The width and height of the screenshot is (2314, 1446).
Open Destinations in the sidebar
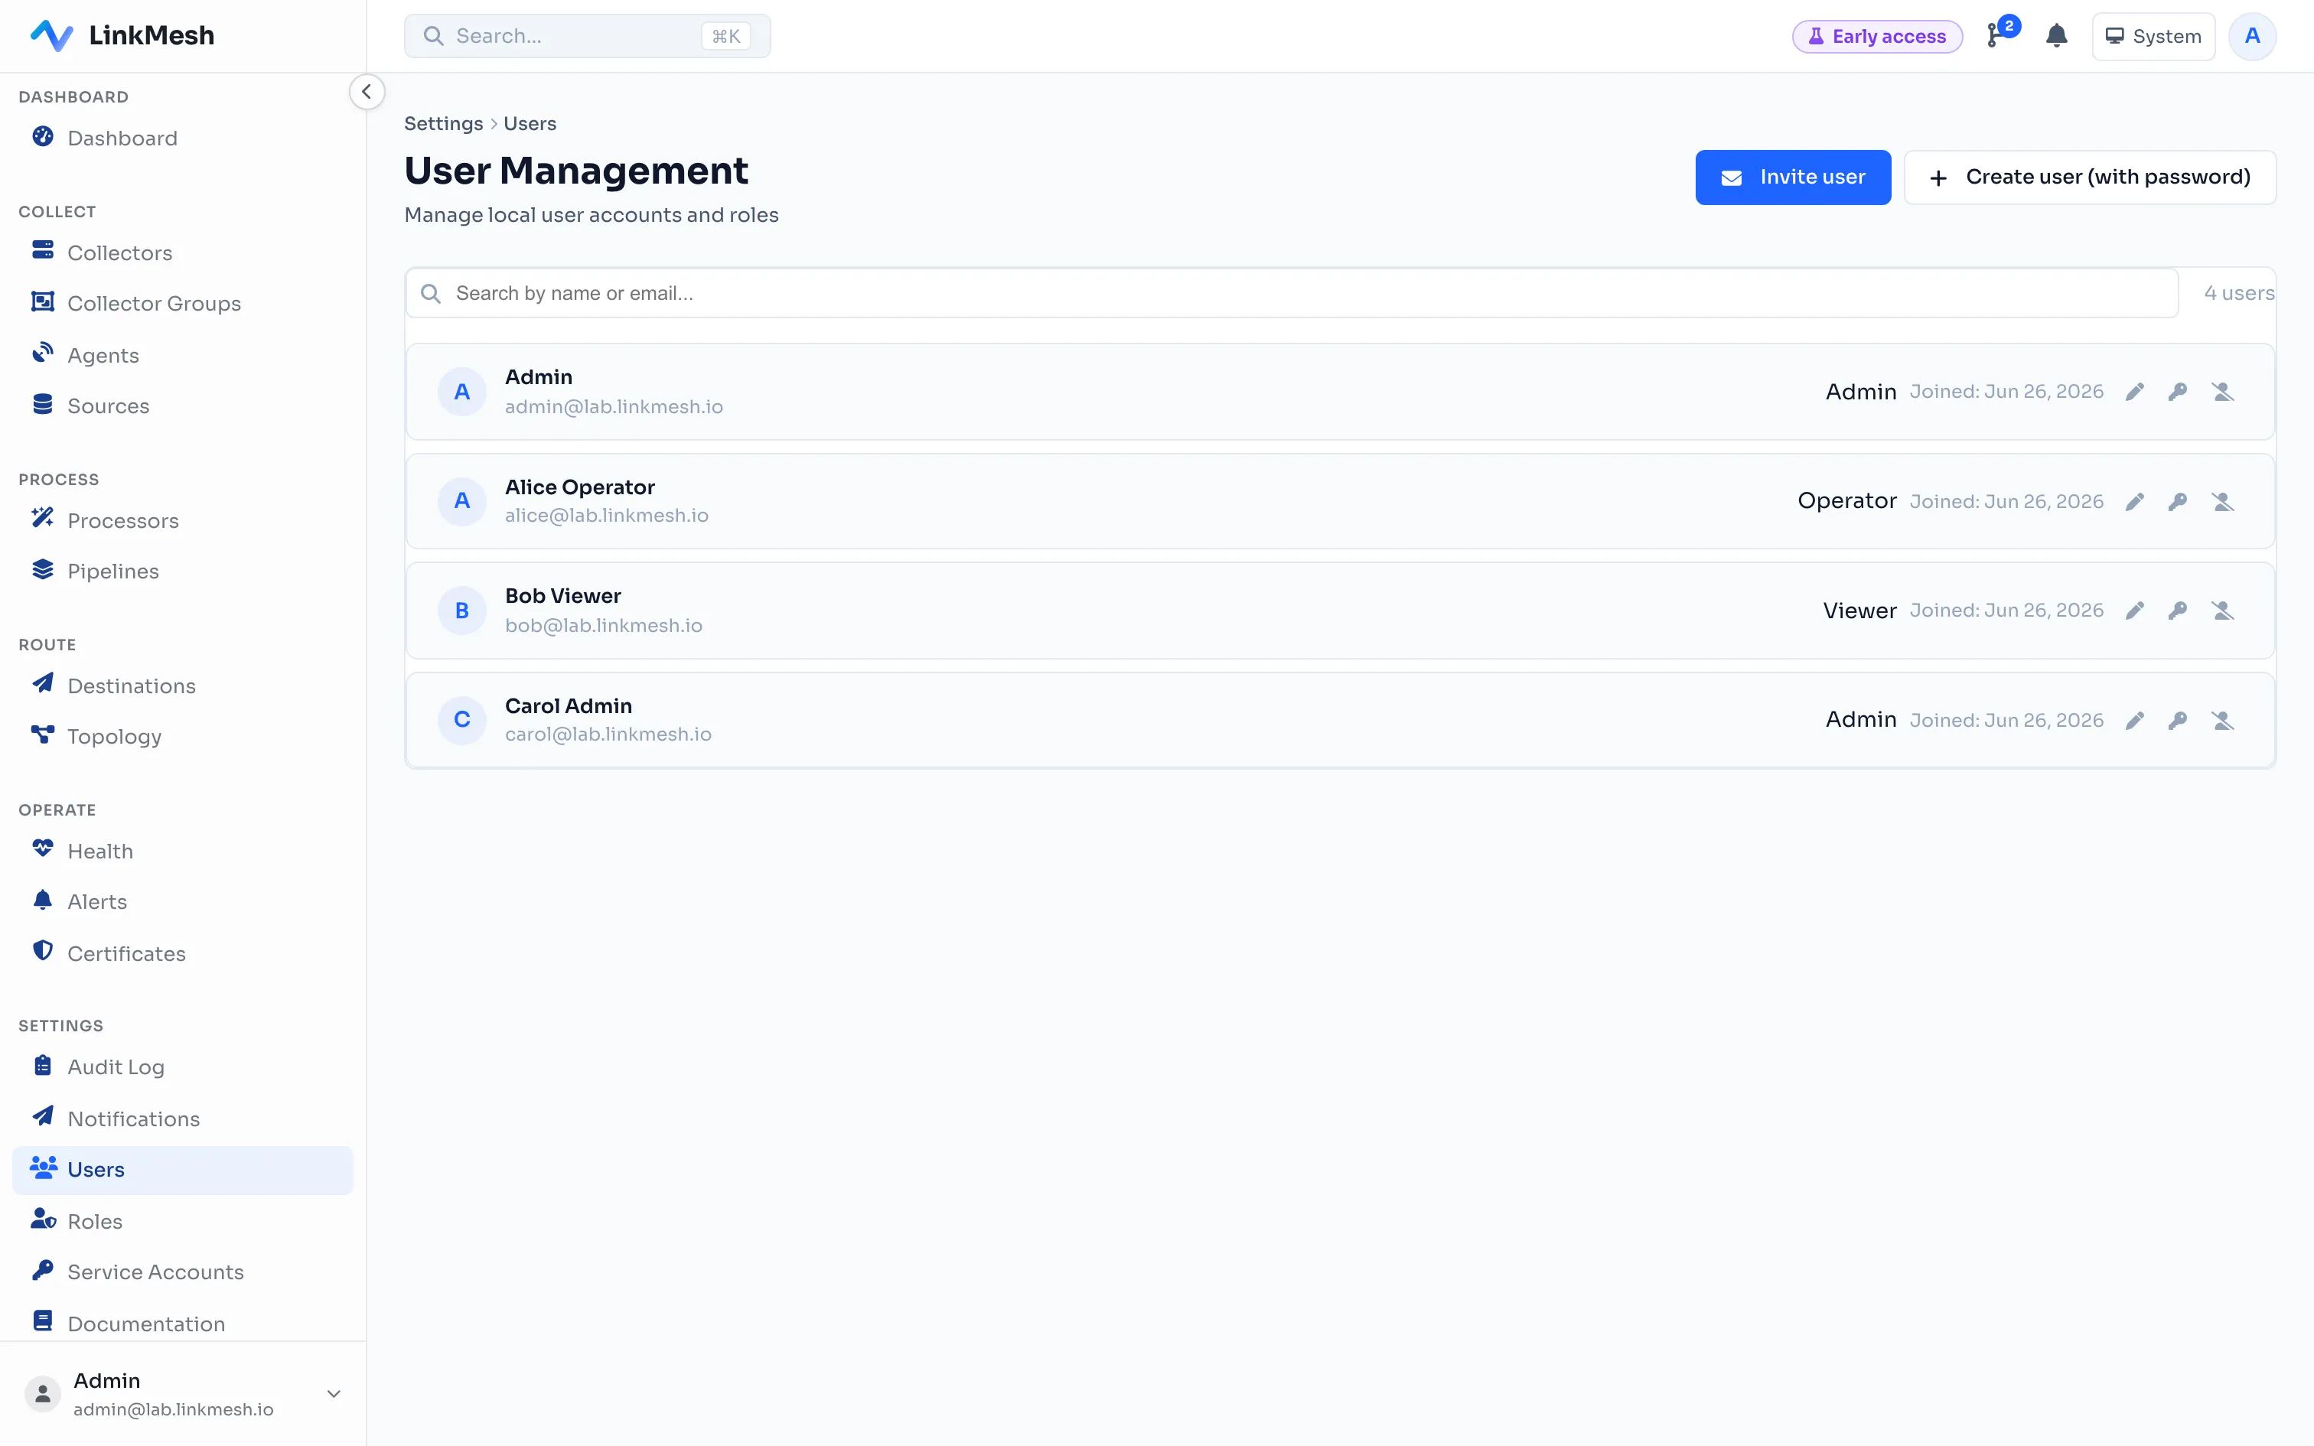coord(181,686)
